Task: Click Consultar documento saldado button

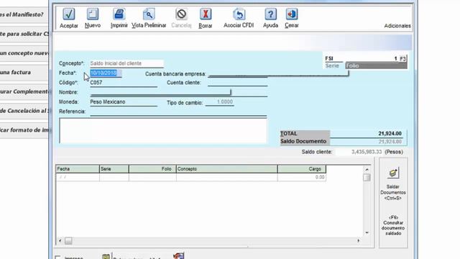Action: [393, 225]
